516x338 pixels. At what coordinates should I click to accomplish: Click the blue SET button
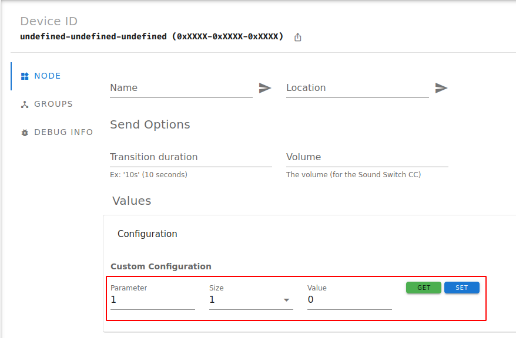(x=462, y=288)
